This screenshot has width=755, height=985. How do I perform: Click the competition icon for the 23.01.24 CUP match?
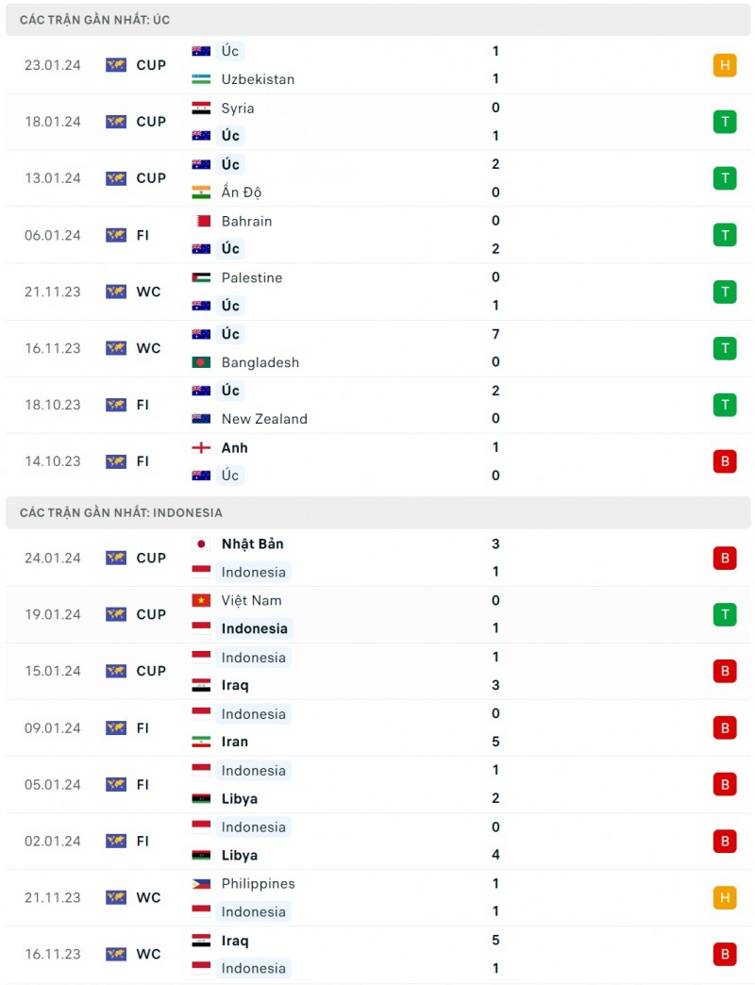116,65
